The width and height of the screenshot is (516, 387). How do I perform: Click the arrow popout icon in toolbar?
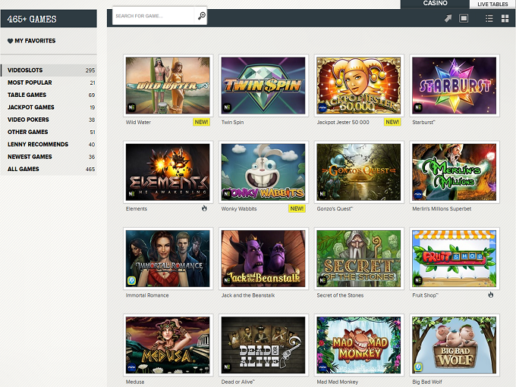coord(448,18)
